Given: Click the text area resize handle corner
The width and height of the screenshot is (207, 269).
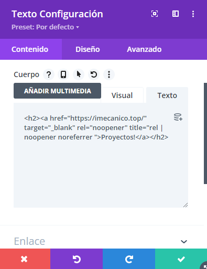Looking at the screenshot, I should pyautogui.click(x=186, y=205).
